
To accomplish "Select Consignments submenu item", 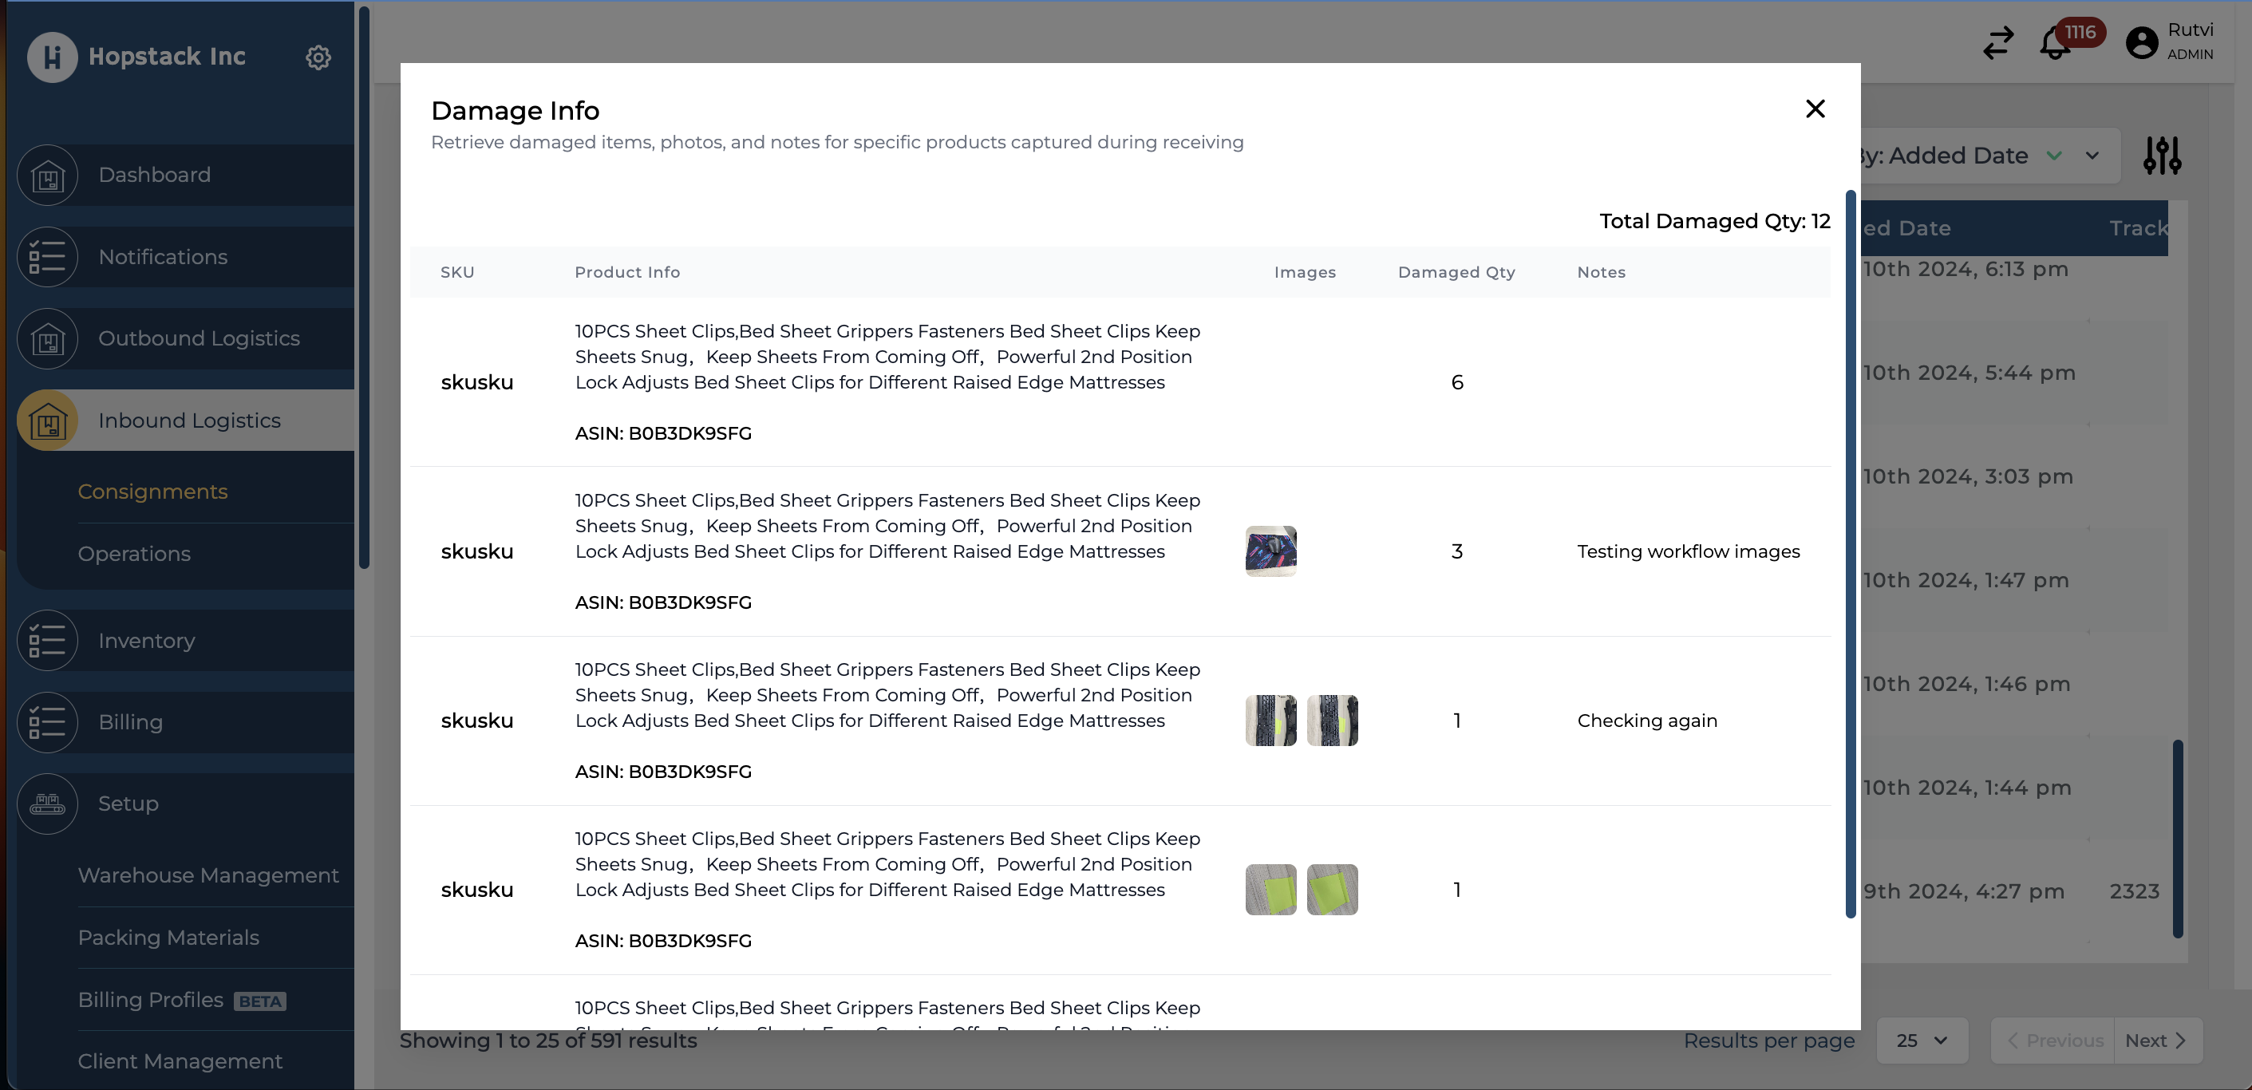I will coord(152,492).
